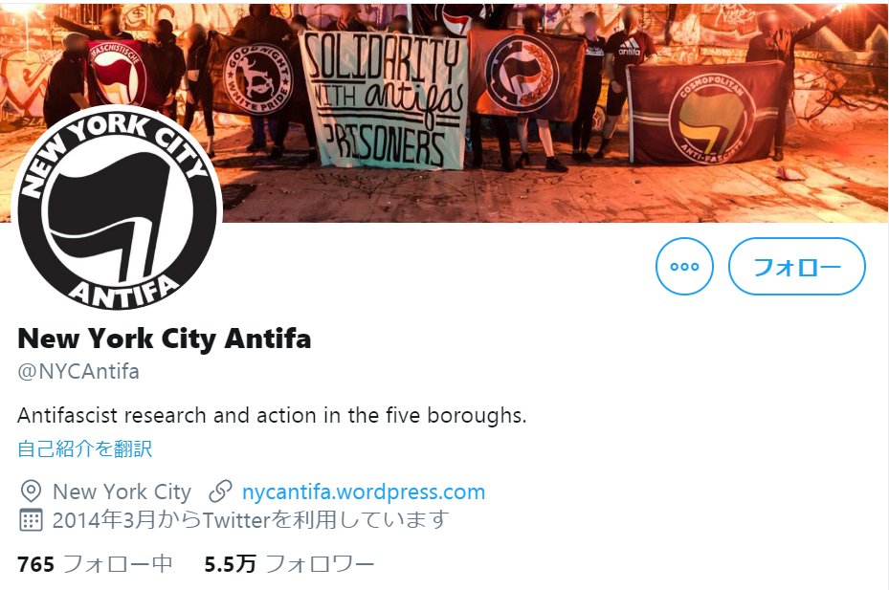Image resolution: width=889 pixels, height=590 pixels.
Task: Click the 765 following count number
Action: tap(35, 564)
